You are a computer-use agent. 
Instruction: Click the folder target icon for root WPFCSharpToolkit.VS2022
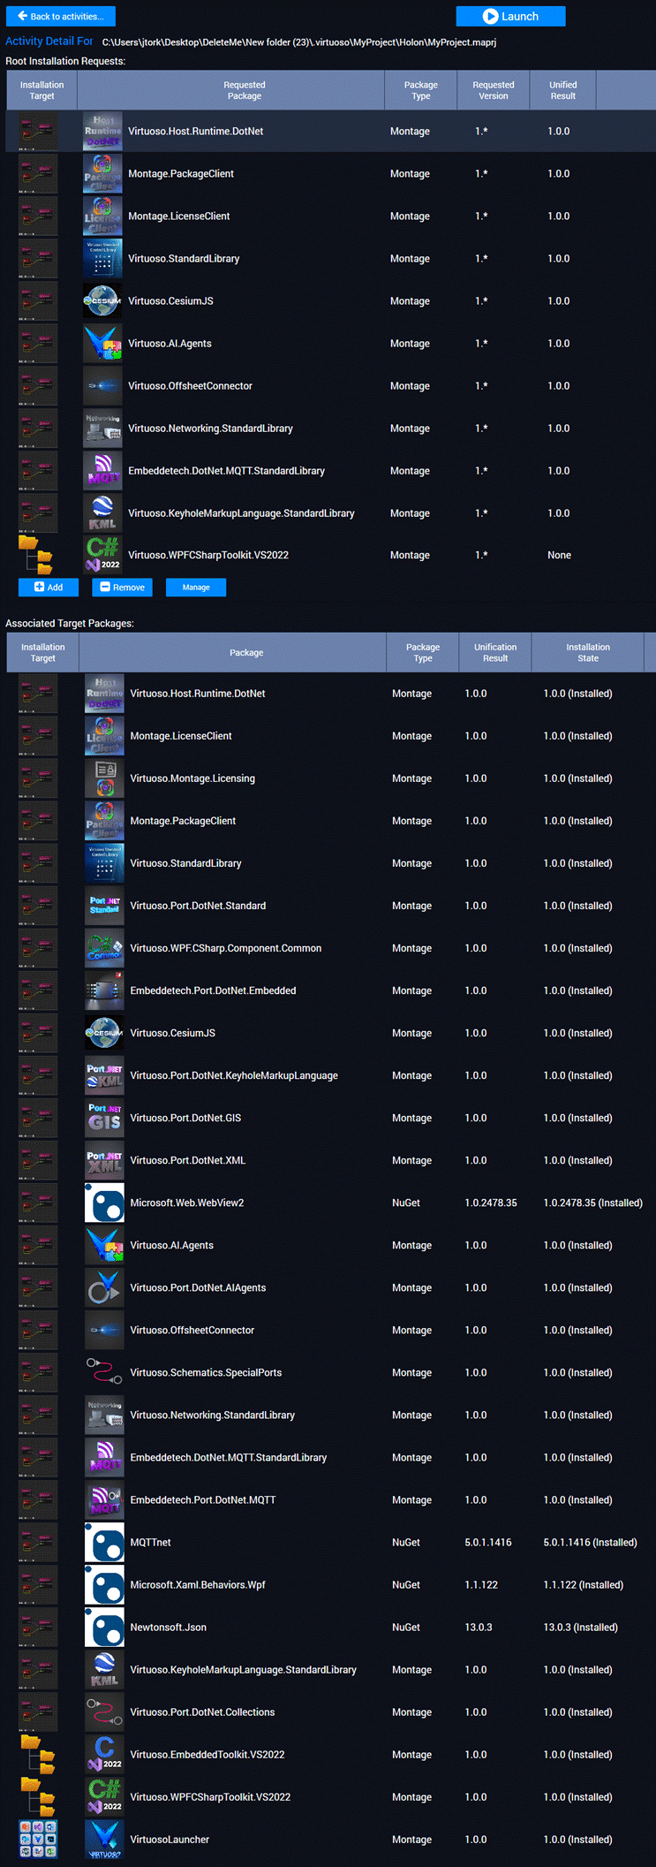click(x=37, y=555)
